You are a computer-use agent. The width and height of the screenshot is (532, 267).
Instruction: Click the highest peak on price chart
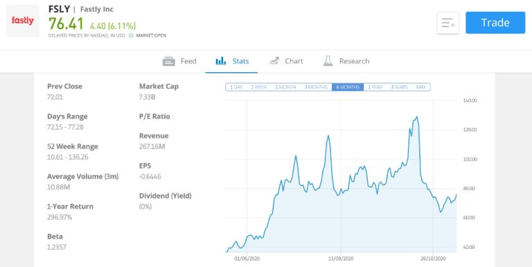416,117
